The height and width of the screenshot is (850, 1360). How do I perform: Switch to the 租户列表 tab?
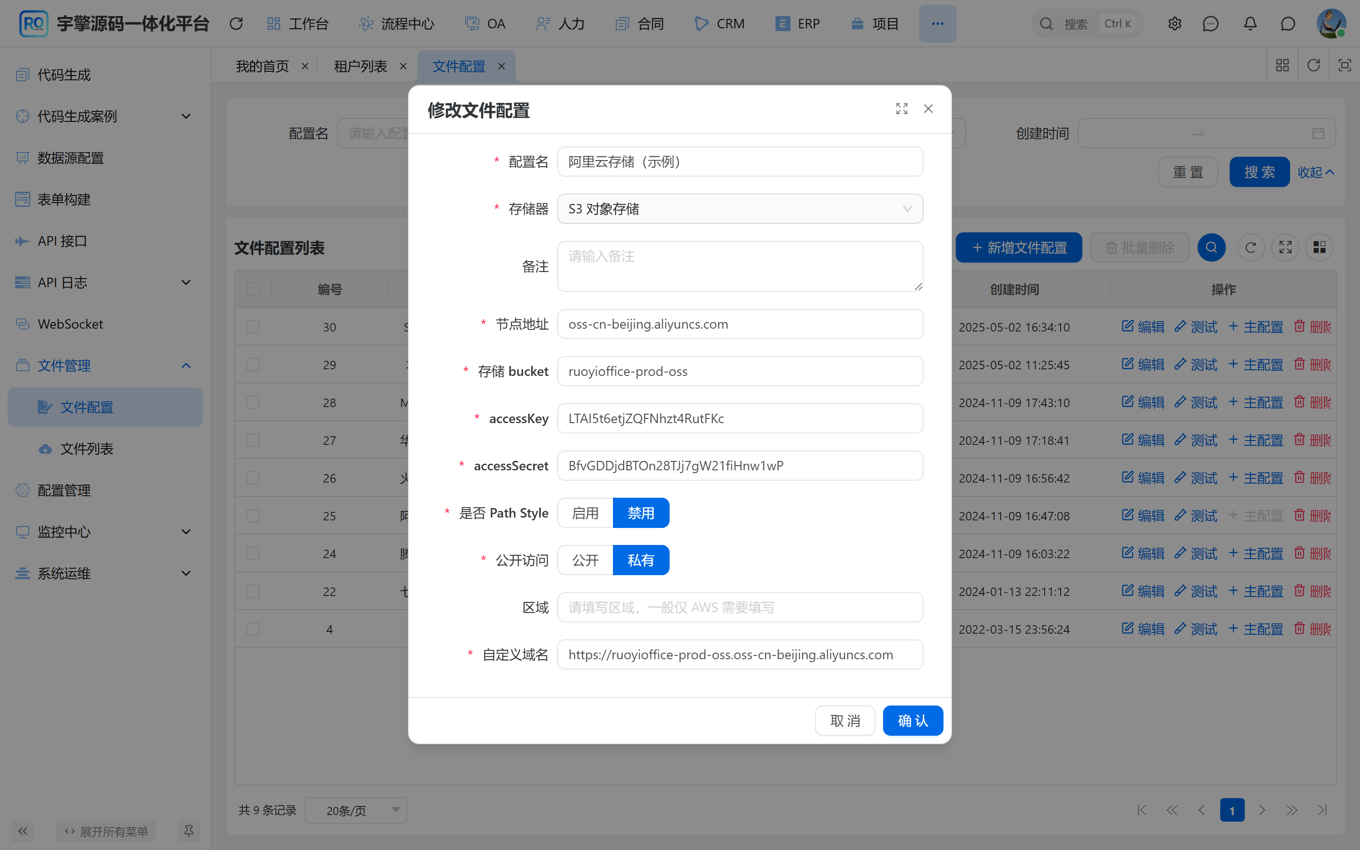(360, 66)
